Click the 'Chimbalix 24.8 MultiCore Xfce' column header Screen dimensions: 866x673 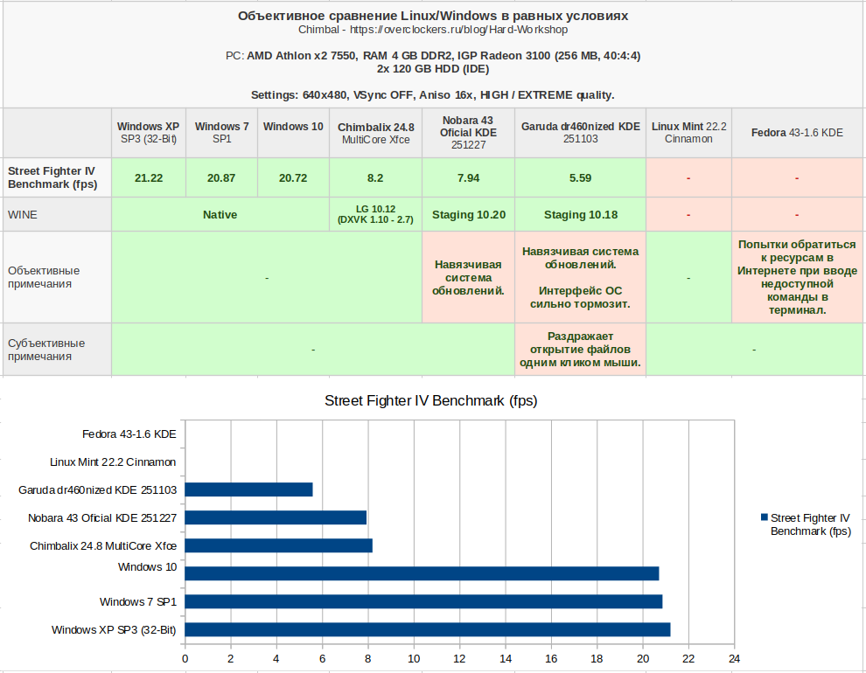tap(375, 133)
